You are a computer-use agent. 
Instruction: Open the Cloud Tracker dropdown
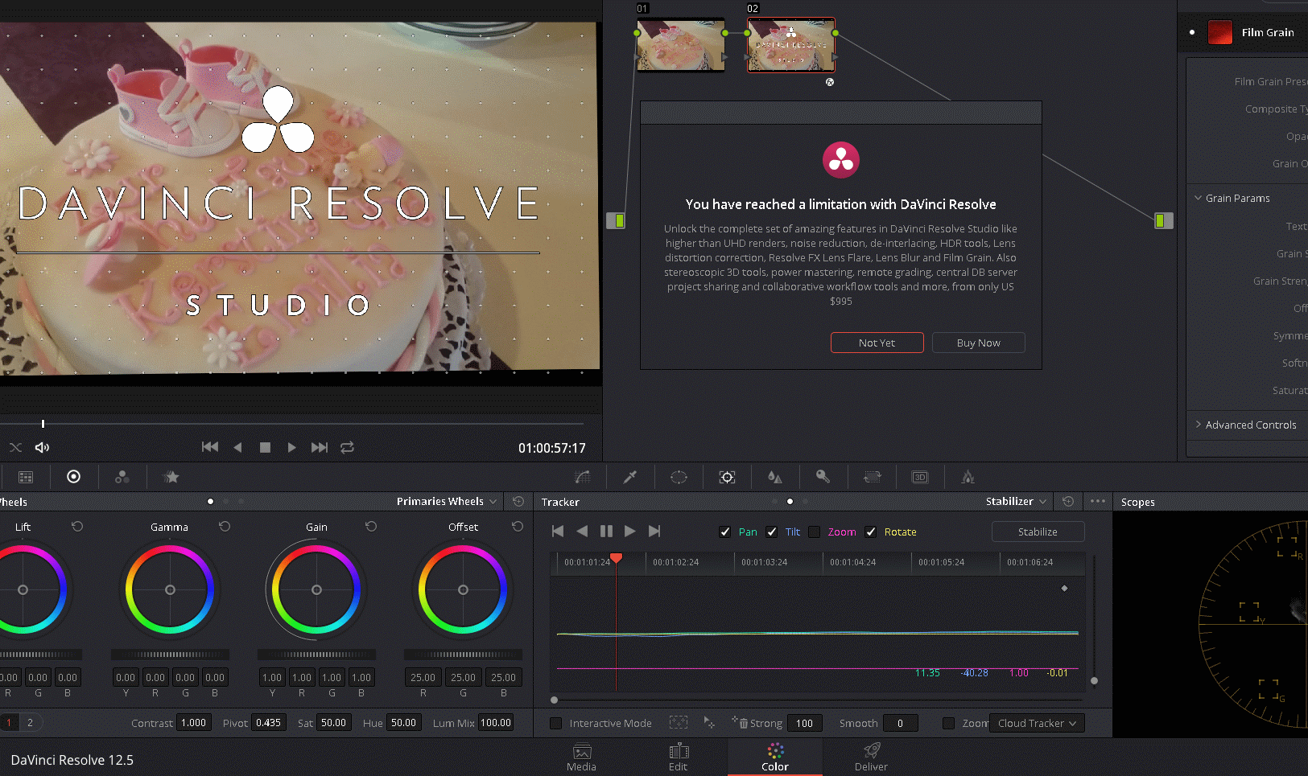pyautogui.click(x=1037, y=723)
